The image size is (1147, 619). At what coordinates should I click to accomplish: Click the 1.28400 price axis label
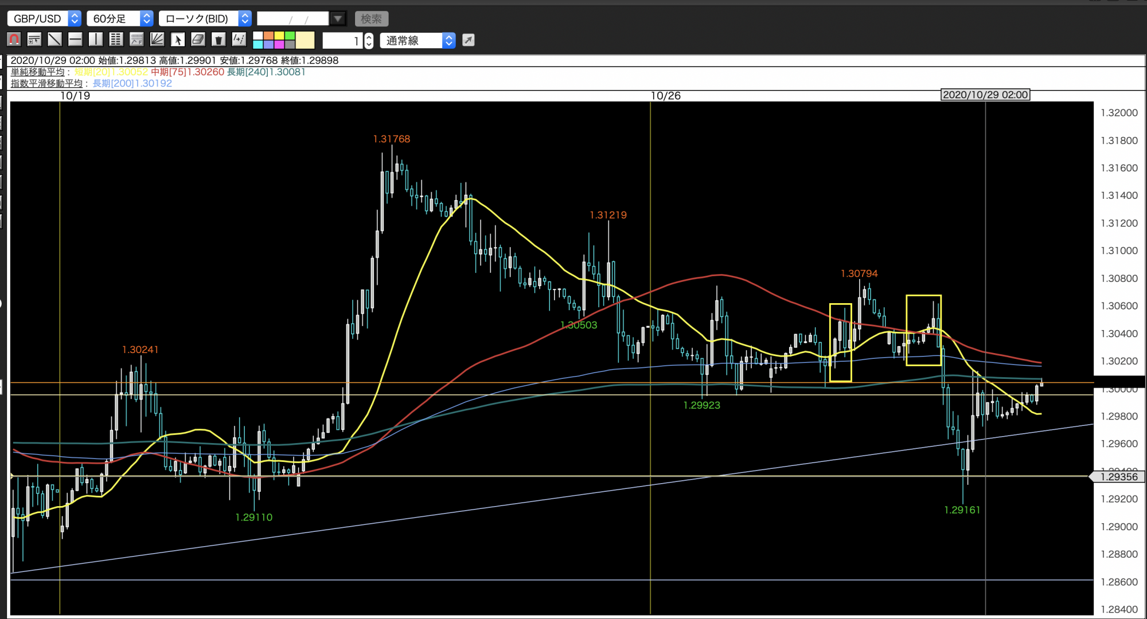point(1119,609)
